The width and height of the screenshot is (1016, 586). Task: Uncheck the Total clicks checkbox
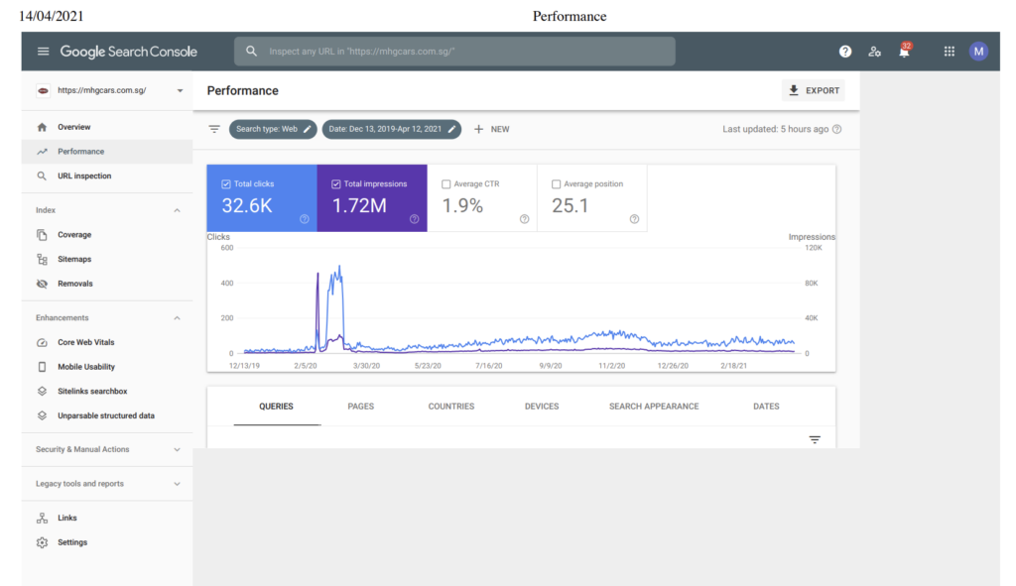[x=227, y=184]
